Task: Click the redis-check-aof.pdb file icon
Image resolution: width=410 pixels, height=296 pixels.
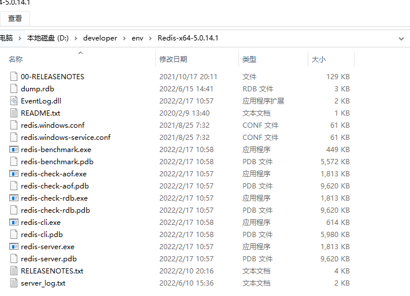Action: (x=14, y=186)
